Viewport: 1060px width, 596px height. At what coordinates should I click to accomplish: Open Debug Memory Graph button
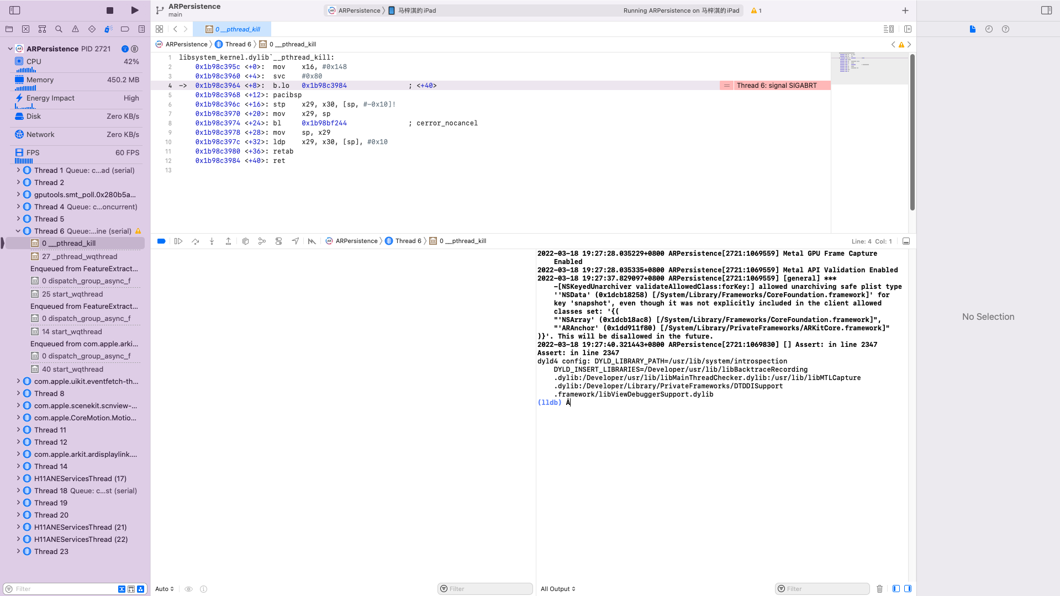[262, 241]
